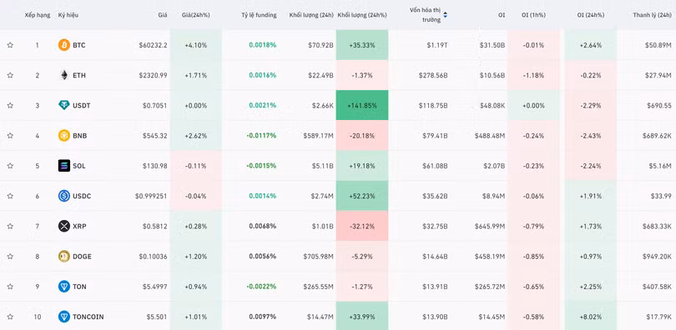Star ETH as a favorite
The height and width of the screenshot is (330, 676).
[x=10, y=75]
